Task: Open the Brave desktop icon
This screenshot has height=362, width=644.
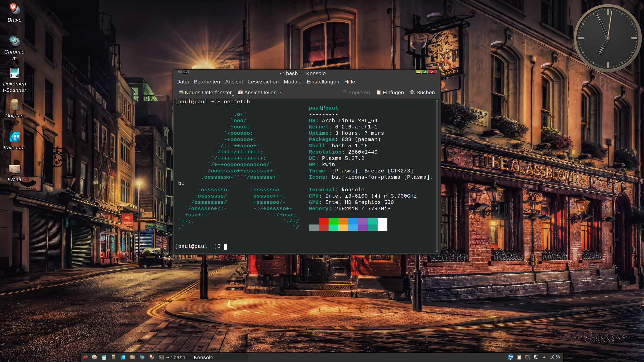Action: pos(15,13)
